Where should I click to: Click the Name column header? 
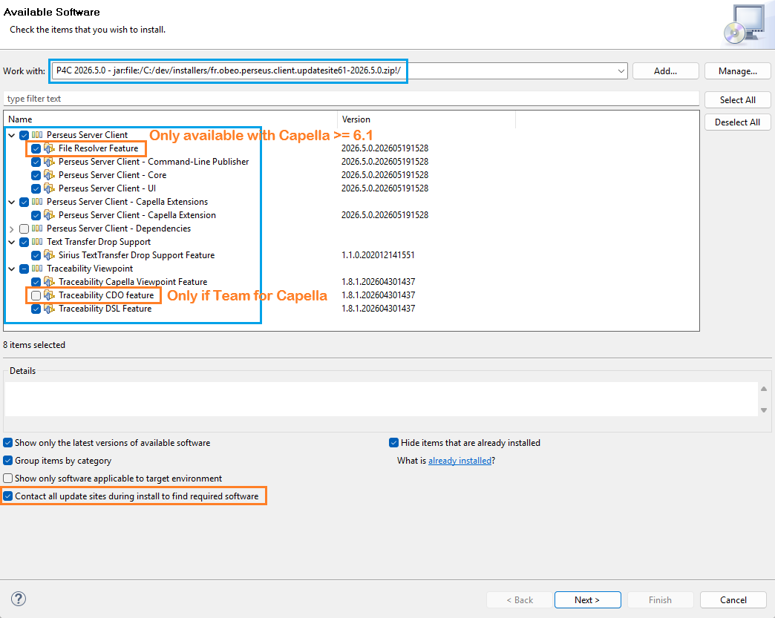[171, 119]
